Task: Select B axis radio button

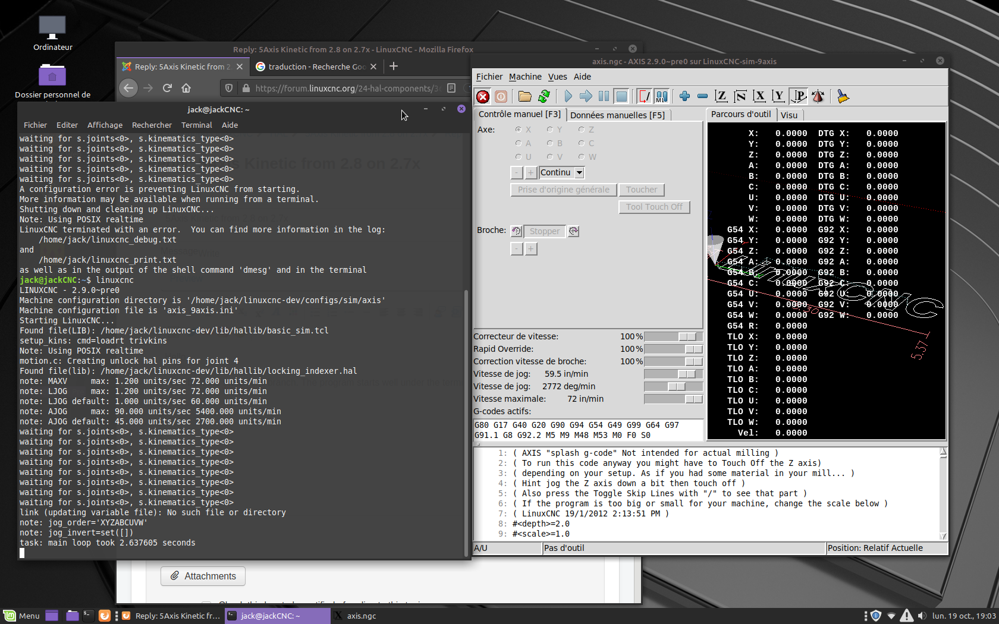Action: [550, 143]
